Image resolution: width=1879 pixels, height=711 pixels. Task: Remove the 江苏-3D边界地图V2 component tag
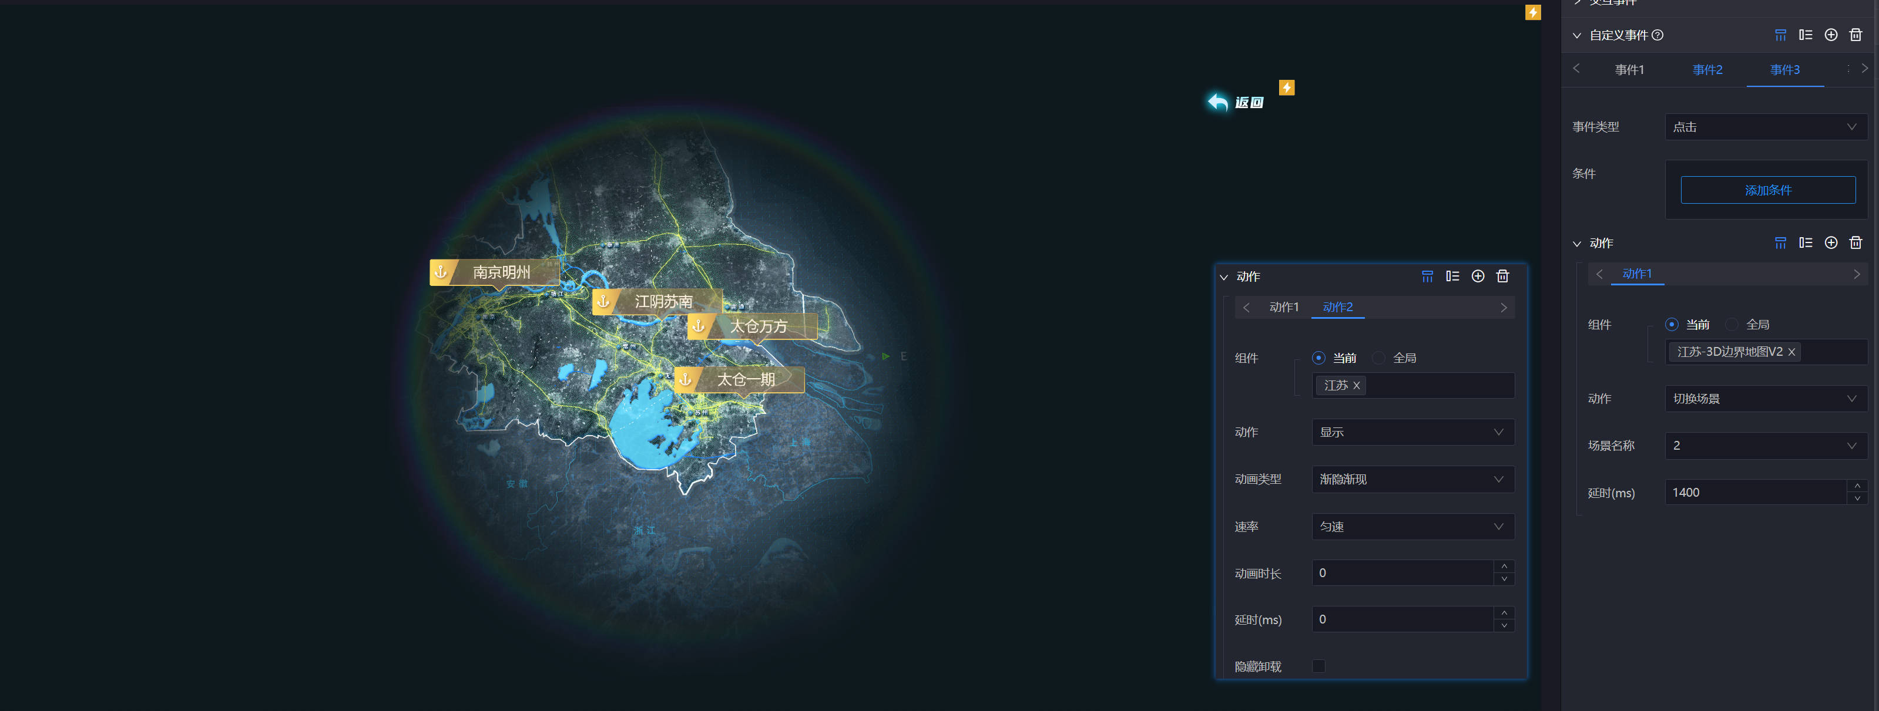tap(1791, 352)
